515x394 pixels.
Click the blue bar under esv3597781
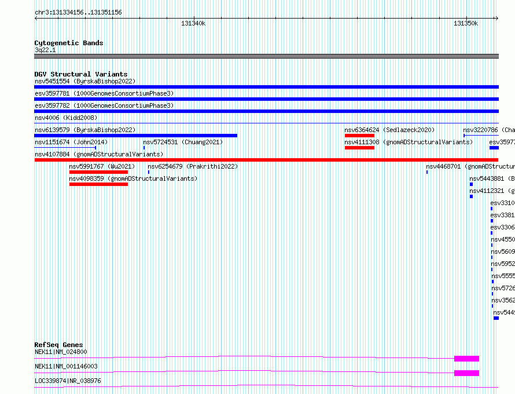(266, 99)
